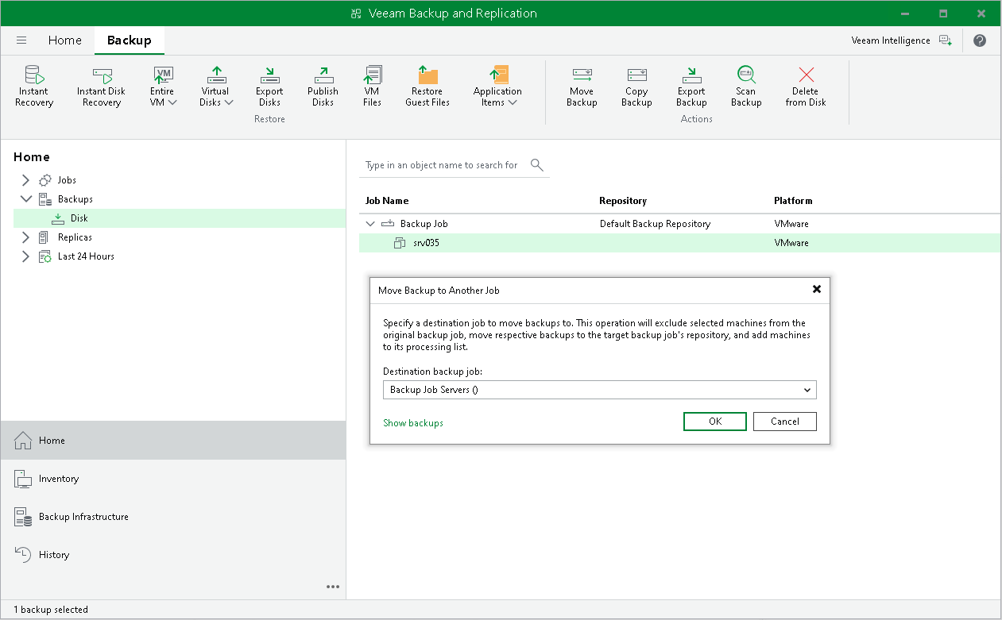Start a Scan Backup

tap(745, 85)
